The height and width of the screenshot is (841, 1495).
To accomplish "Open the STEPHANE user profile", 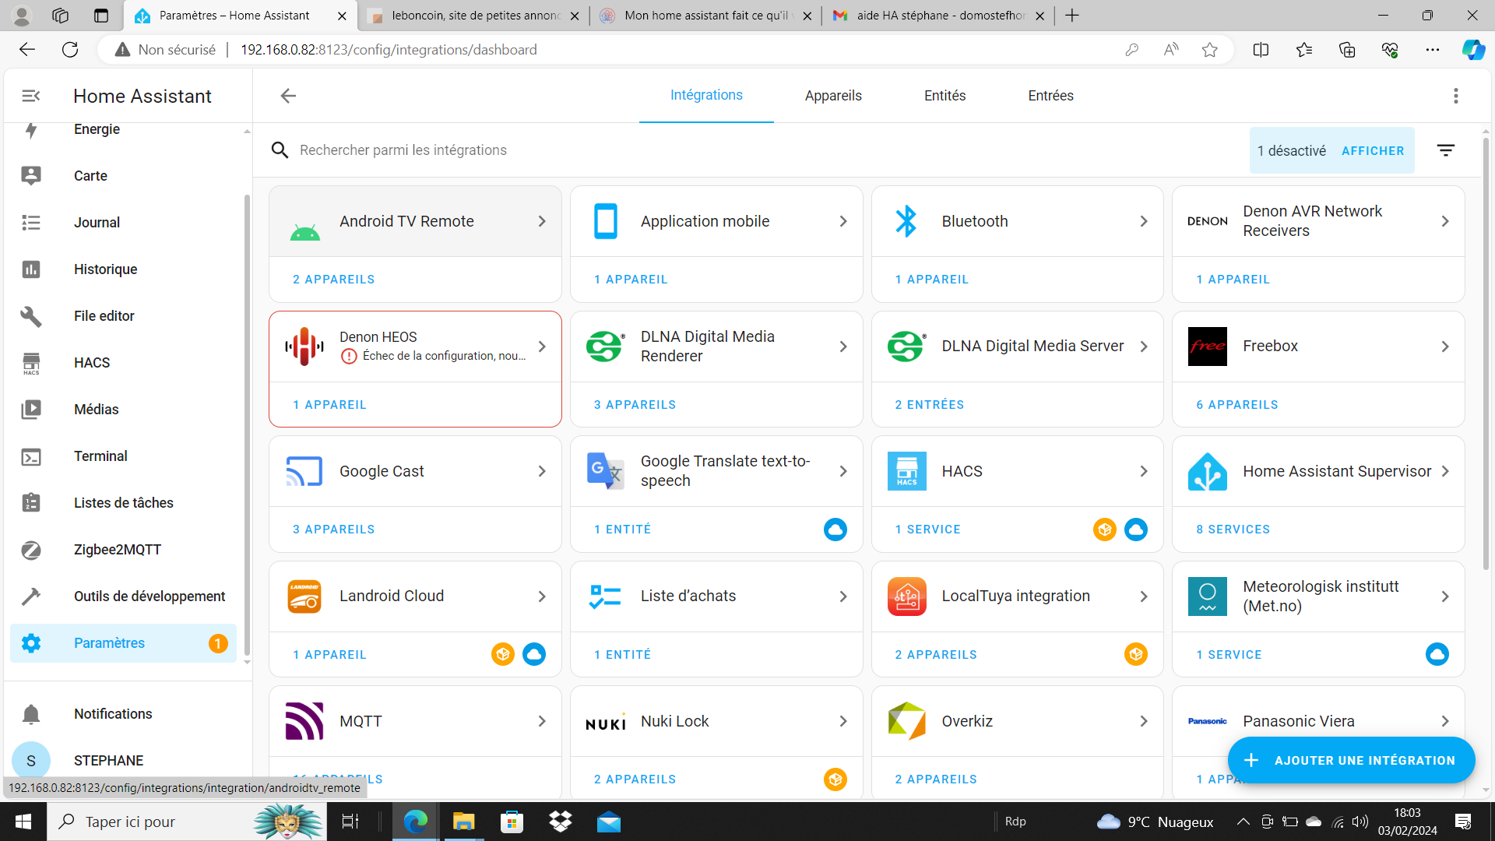I will pyautogui.click(x=123, y=761).
